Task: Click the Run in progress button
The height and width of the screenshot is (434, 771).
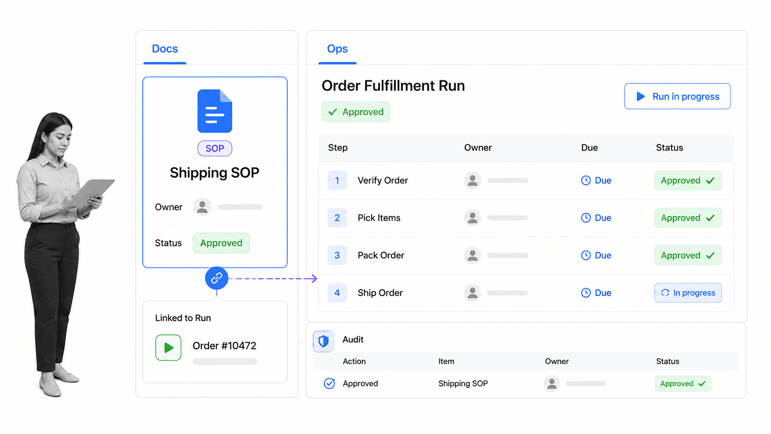Action: (x=677, y=96)
